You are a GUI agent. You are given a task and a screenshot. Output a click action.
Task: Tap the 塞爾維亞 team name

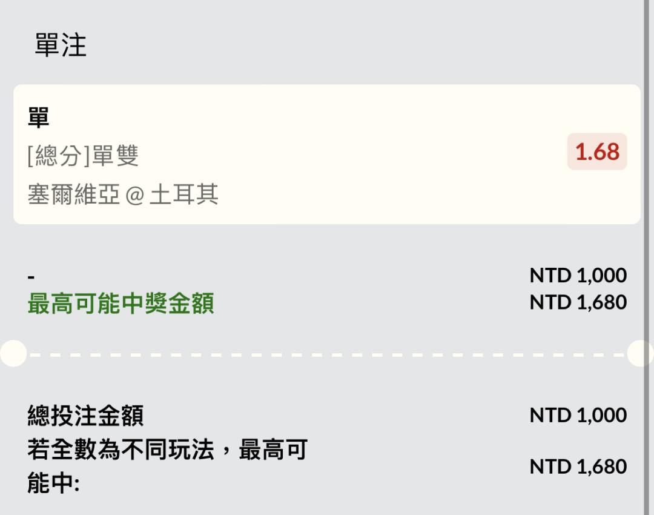(73, 194)
